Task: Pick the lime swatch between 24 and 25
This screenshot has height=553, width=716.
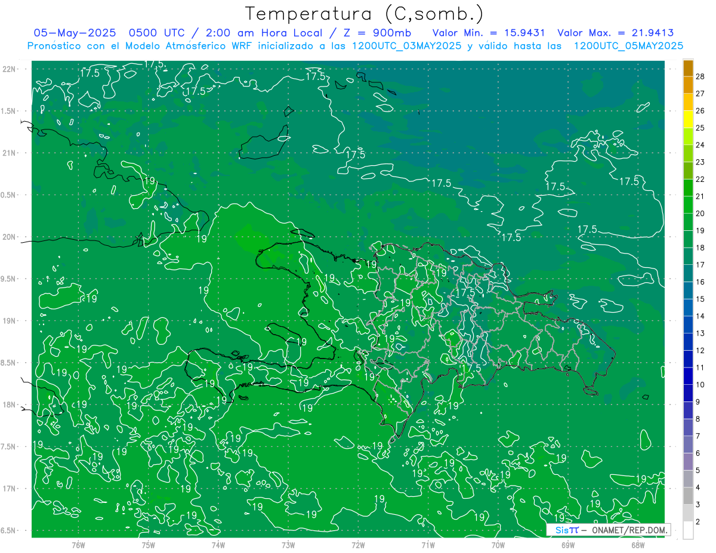Action: coord(688,137)
